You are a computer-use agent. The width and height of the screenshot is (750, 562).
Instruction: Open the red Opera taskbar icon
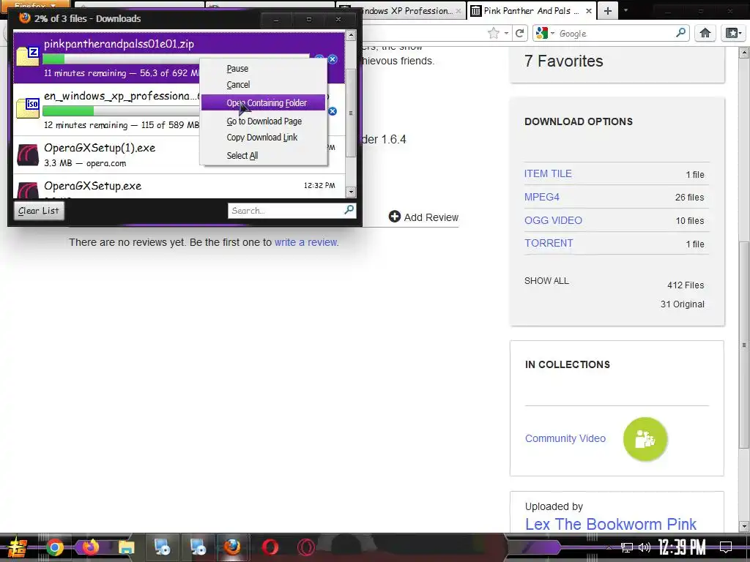270,547
